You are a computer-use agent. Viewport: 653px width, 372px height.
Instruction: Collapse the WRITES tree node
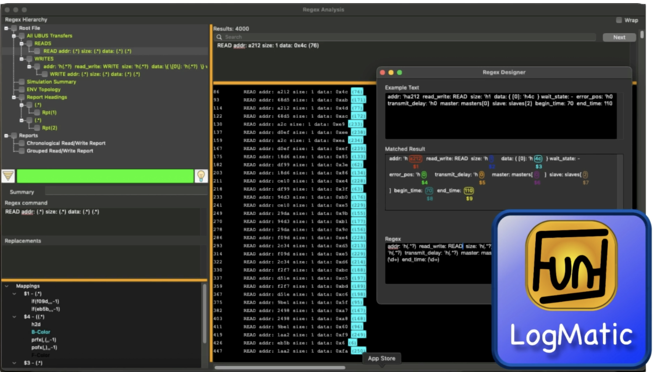tap(21, 59)
